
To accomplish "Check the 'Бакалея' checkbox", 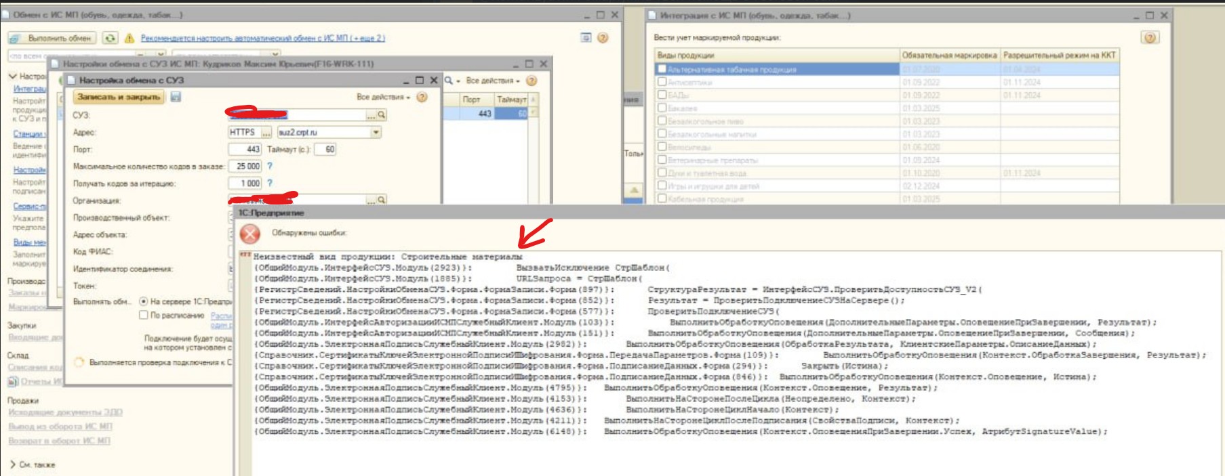I will 662,108.
